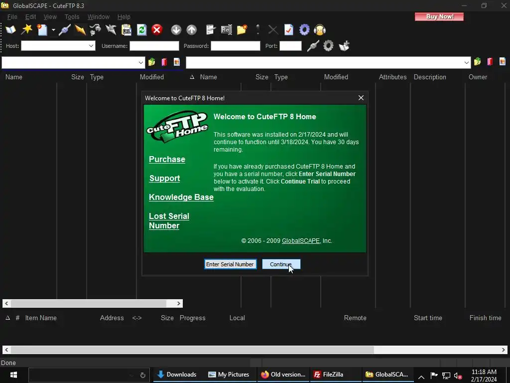Click Enter Serial Number button
Viewport: 510px width, 383px height.
tap(230, 264)
